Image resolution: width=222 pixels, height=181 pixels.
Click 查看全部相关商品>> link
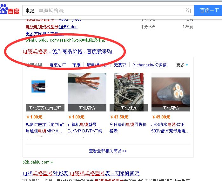[x=108, y=151]
